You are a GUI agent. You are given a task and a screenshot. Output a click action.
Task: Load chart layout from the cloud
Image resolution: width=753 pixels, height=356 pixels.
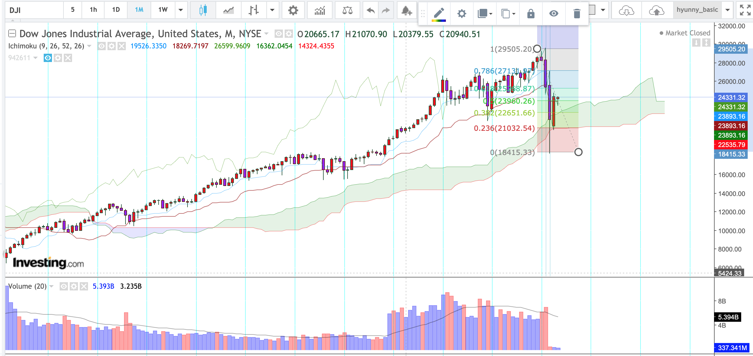[626, 11]
